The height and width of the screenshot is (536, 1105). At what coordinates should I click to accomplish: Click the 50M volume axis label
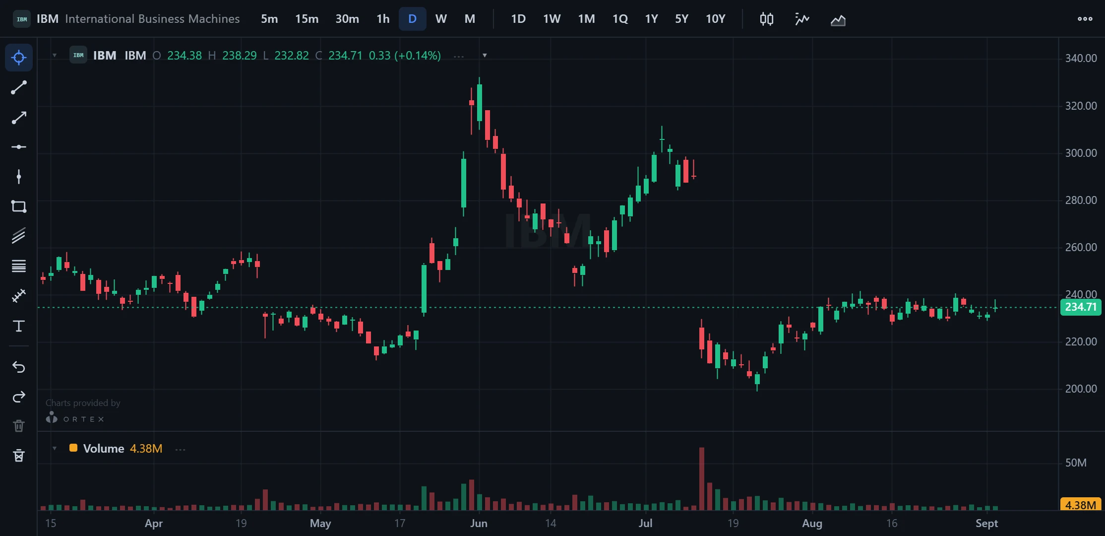coord(1076,463)
